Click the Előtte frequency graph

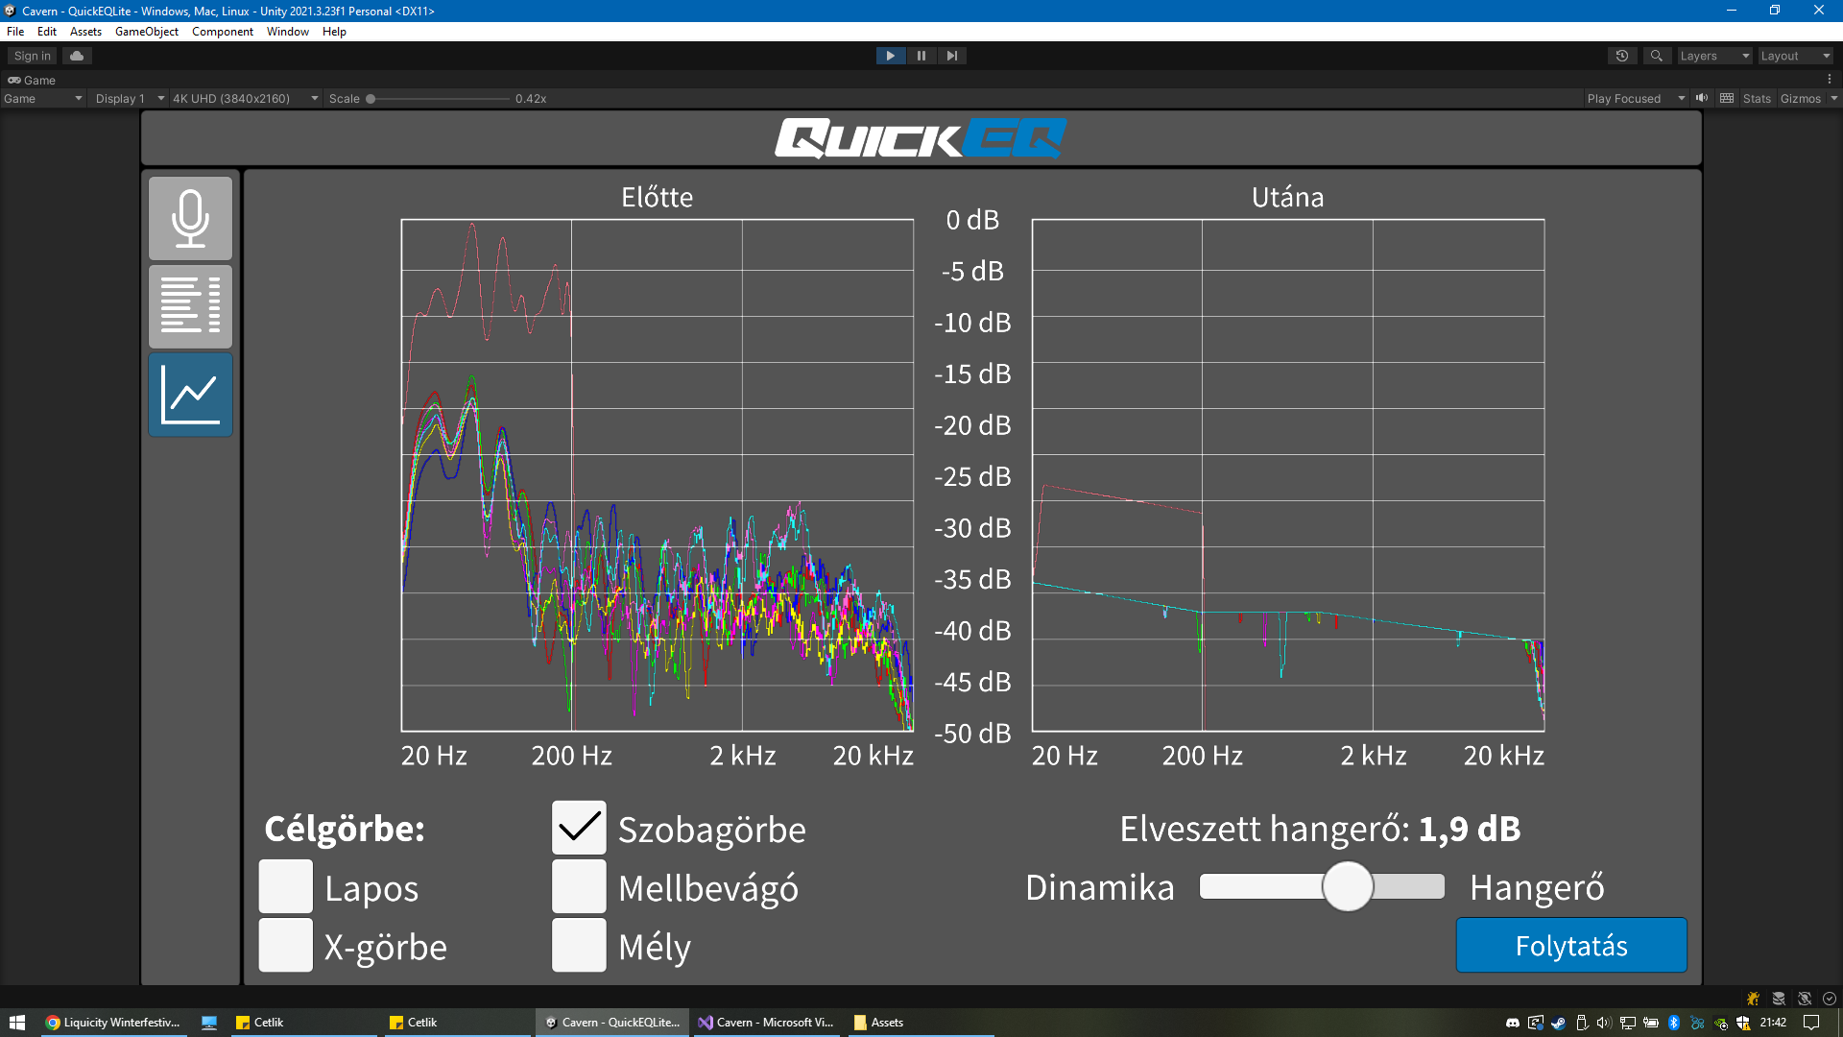pyautogui.click(x=658, y=475)
